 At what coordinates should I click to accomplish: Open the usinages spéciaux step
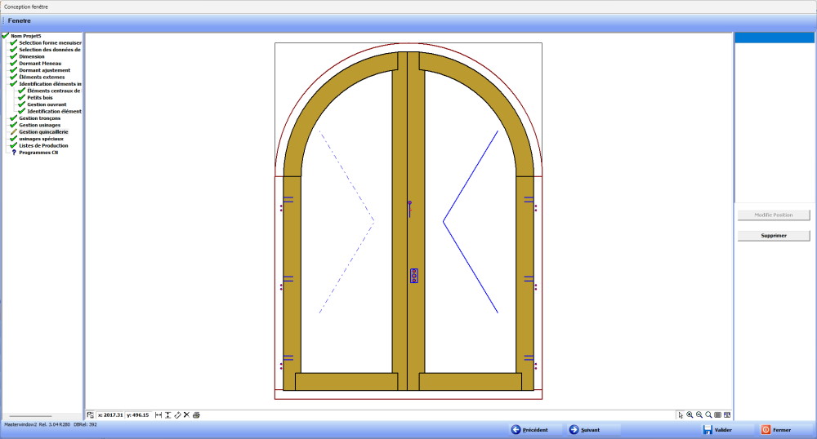pyautogui.click(x=41, y=139)
